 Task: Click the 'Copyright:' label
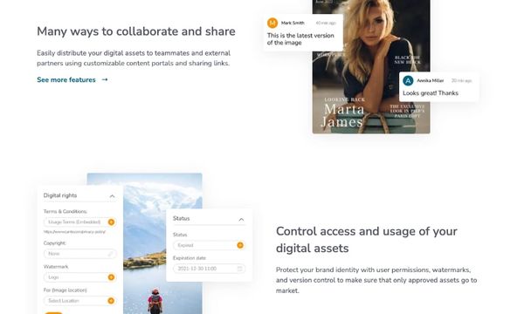click(x=55, y=243)
